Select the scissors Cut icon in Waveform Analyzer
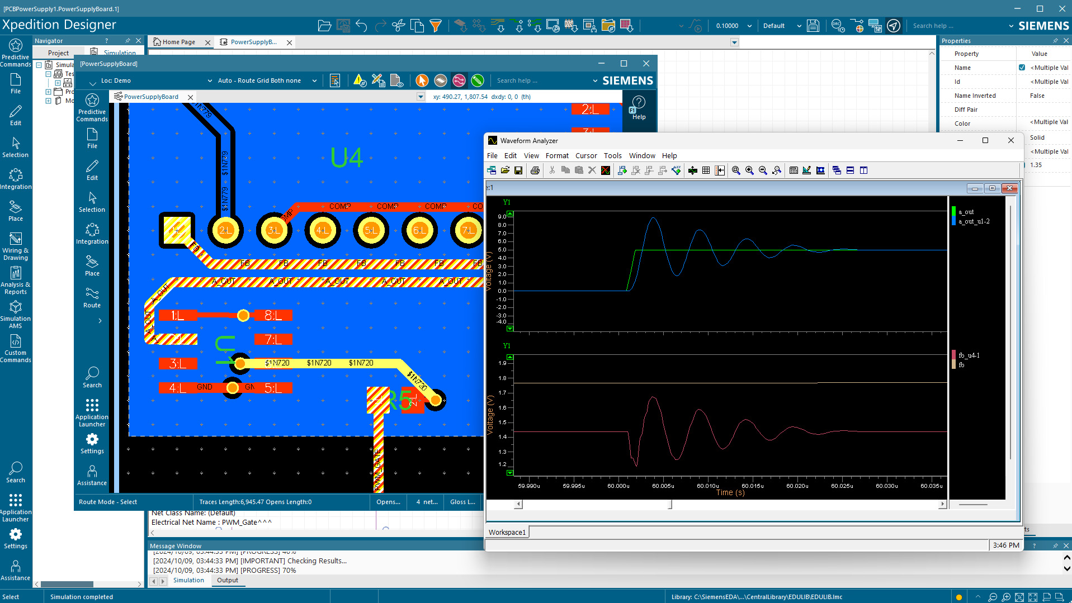 coord(552,170)
